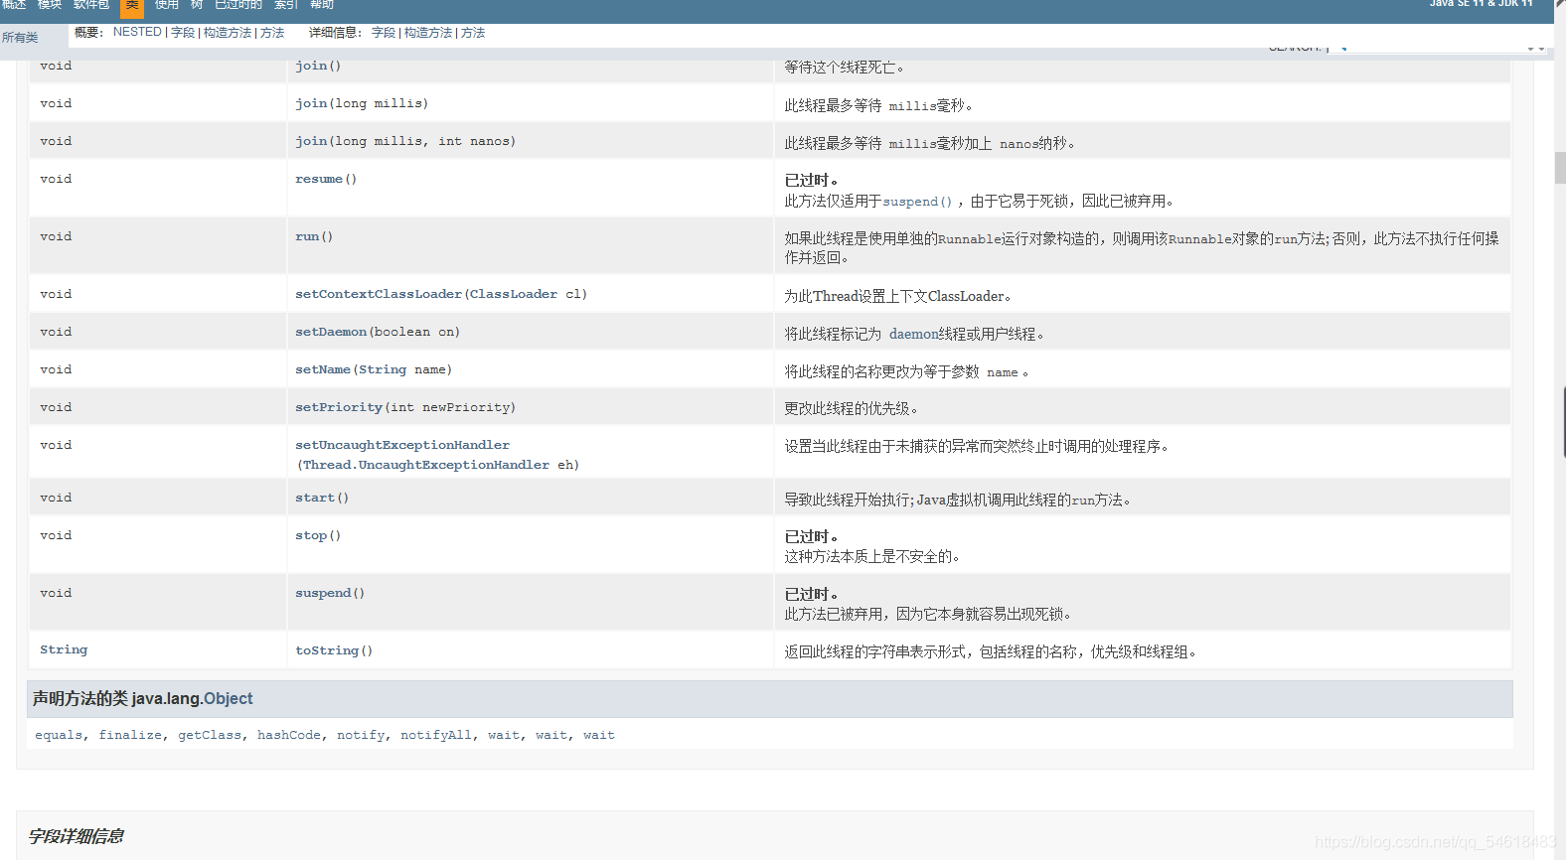Viewport: 1566px width, 860px height.
Task: Click the description text 等待这个线程死亡。
Action: 845,68
